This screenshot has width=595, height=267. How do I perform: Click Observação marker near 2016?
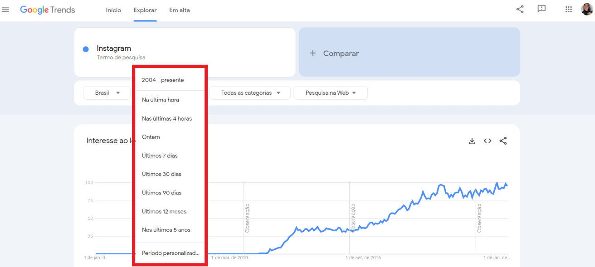(353, 218)
